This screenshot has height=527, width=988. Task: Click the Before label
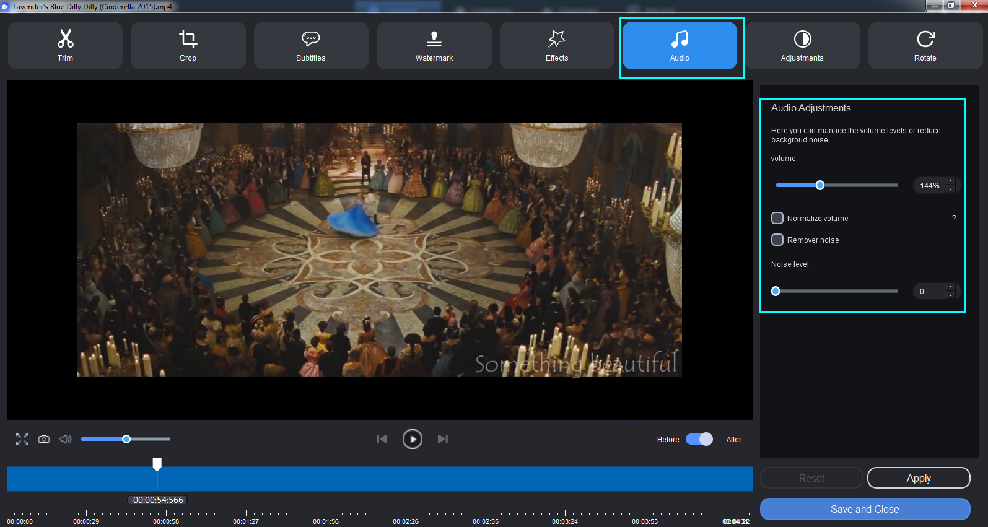(x=668, y=440)
